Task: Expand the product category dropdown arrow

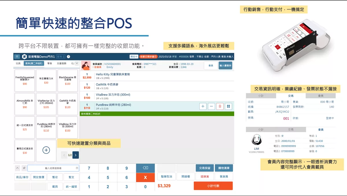Action: tap(77, 63)
